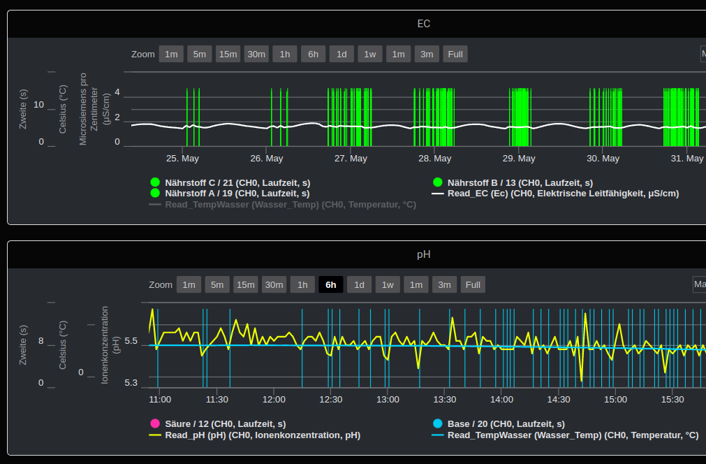
Task: Click the white line symbol for Read_EC
Action: click(438, 194)
